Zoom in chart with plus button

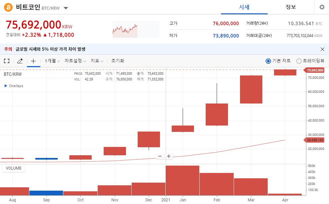point(169,156)
